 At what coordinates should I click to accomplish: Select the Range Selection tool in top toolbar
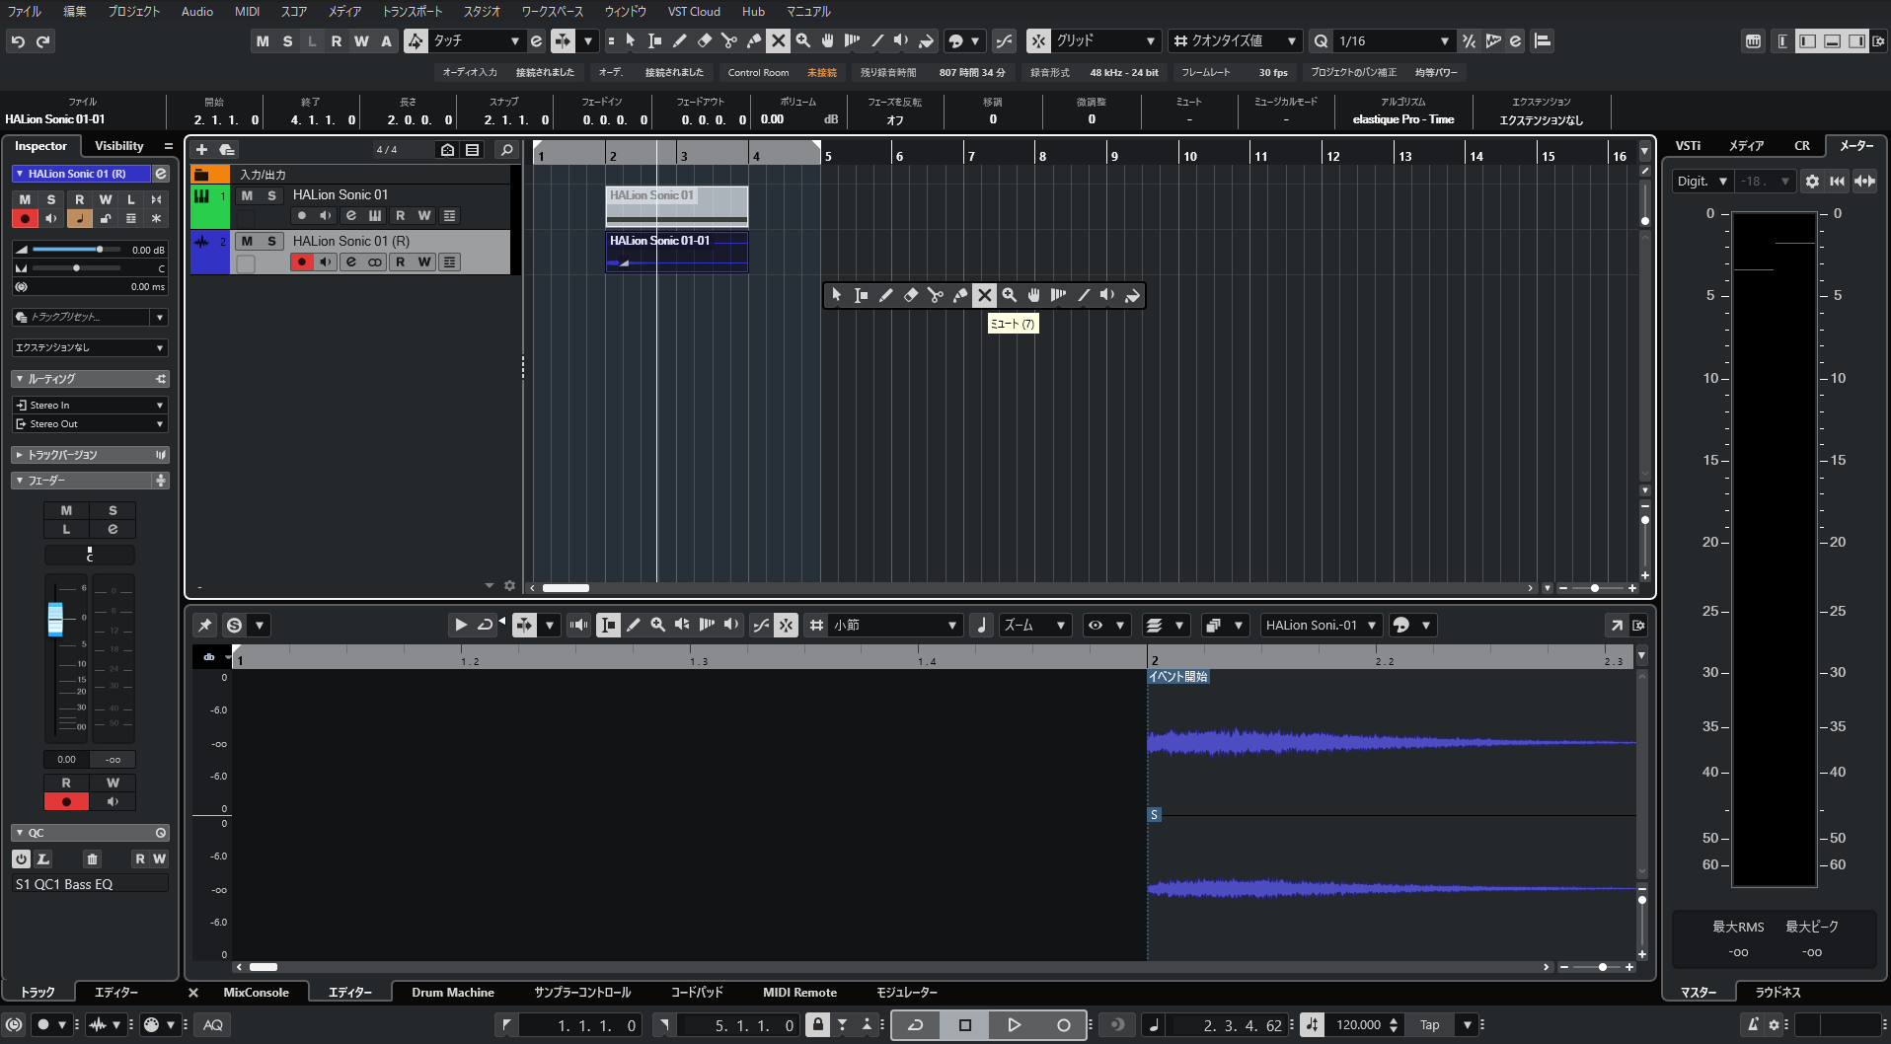coord(655,40)
